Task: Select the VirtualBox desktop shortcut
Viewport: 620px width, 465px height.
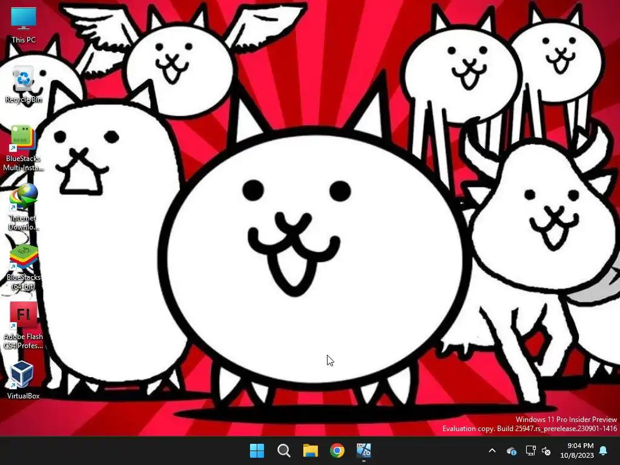Action: (24, 380)
